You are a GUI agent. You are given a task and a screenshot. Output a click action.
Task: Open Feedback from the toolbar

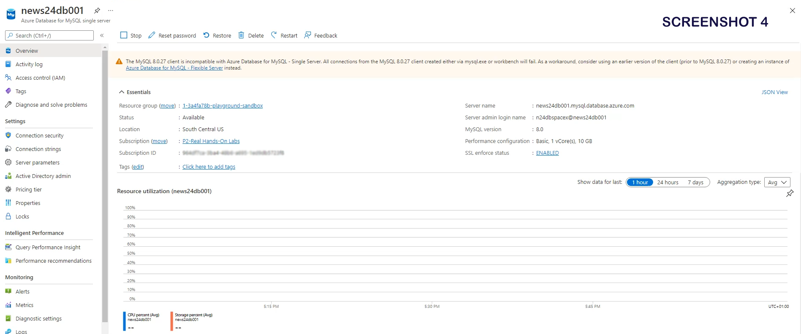point(321,35)
